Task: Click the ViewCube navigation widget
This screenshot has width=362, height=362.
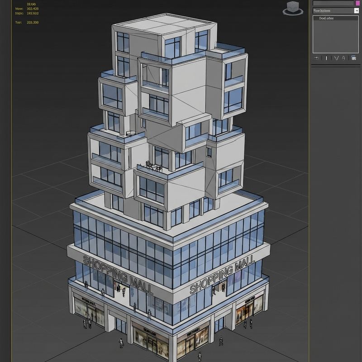Action: 293,8
